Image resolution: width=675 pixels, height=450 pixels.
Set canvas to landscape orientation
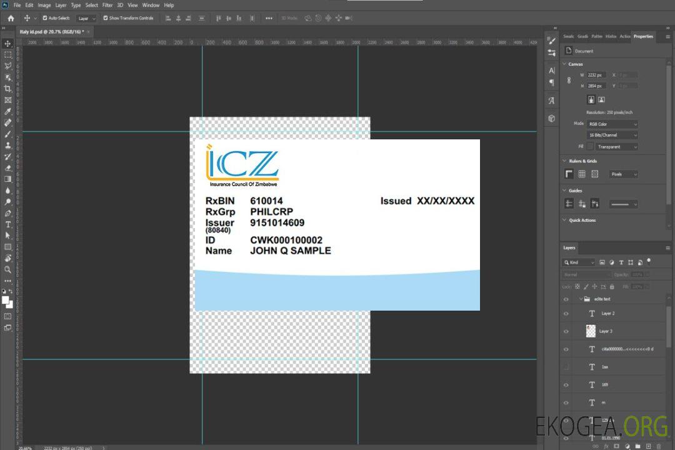601,99
